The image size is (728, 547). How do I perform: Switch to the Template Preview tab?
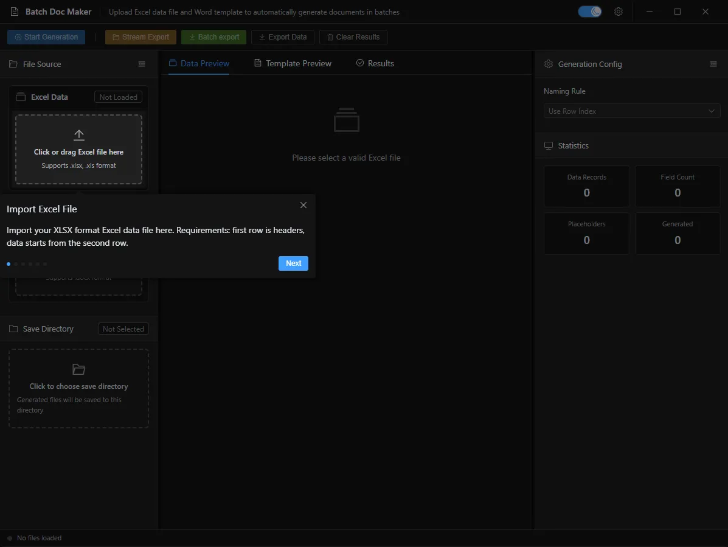click(x=293, y=63)
